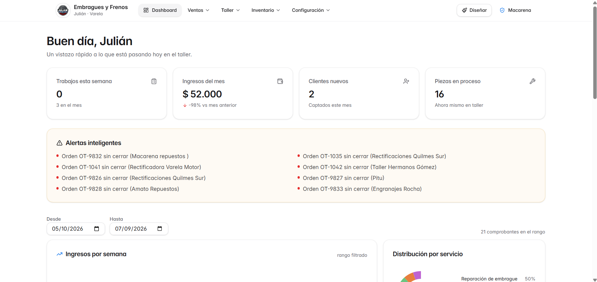
Task: Click the wrench icon in Piezas en proceso
Action: tap(533, 81)
